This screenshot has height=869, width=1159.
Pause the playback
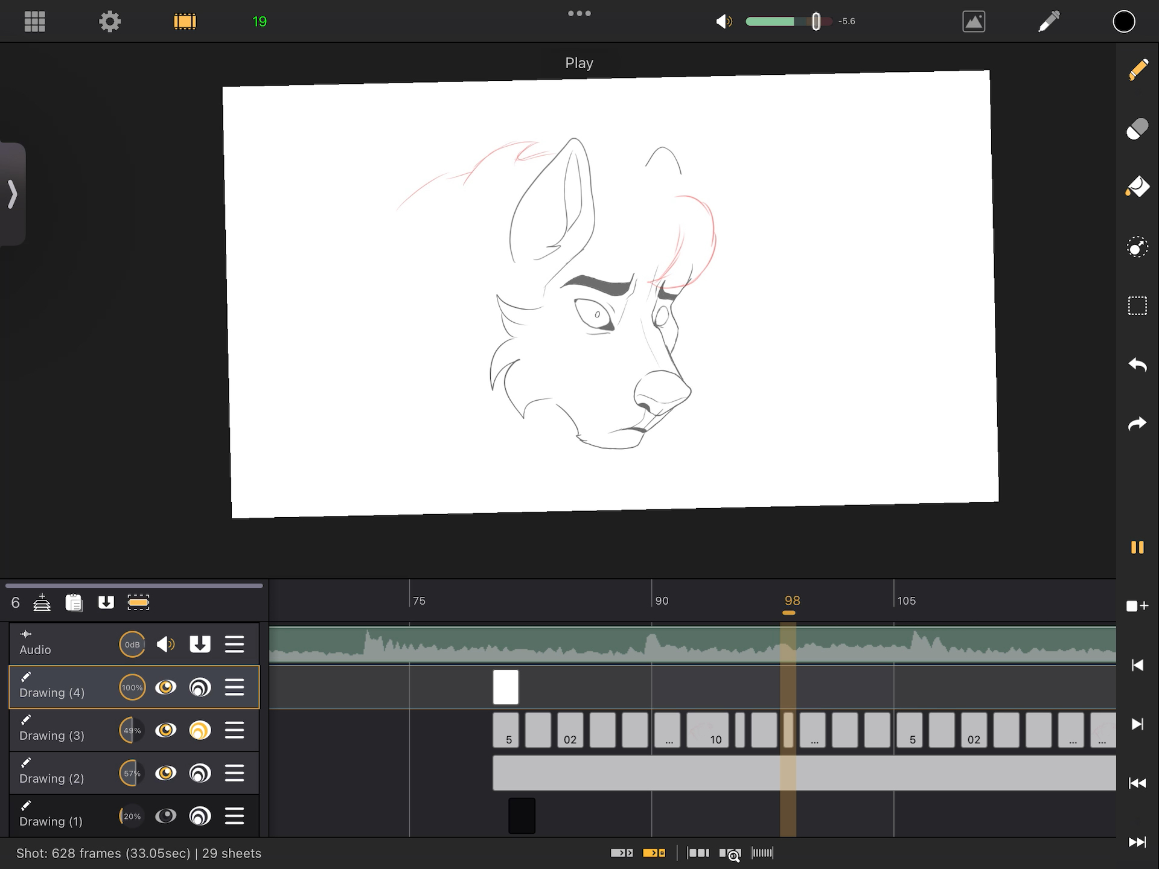point(1138,547)
